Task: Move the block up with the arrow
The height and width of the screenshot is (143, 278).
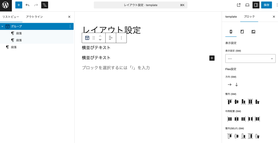Action: coord(100,36)
